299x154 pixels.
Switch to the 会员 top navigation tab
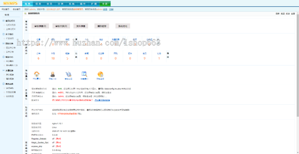pyautogui.click(x=49, y=3)
